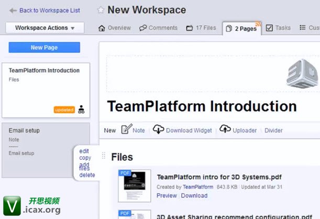
Task: Insert an Uploader widget
Action: pyautogui.click(x=245, y=130)
